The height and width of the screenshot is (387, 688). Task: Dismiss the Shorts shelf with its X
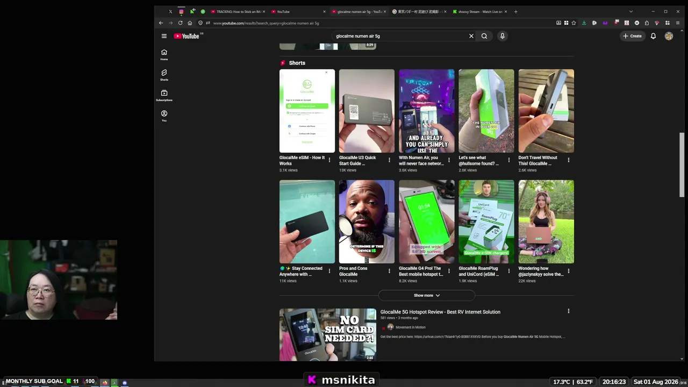[x=326, y=73]
